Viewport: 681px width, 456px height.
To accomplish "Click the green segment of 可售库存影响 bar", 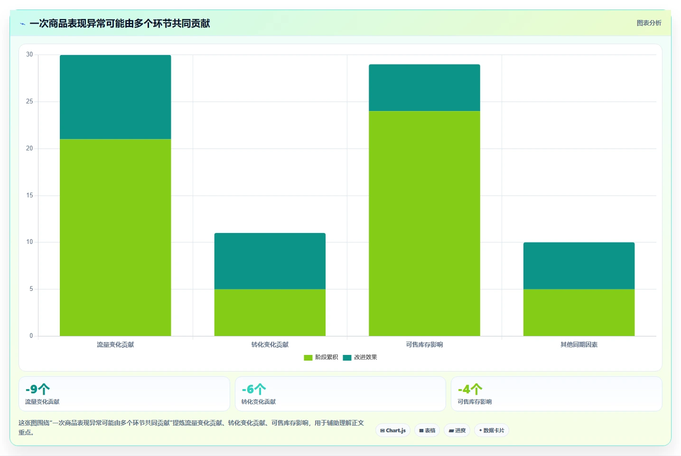I will point(424,223).
